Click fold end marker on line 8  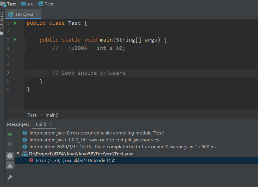24,81
